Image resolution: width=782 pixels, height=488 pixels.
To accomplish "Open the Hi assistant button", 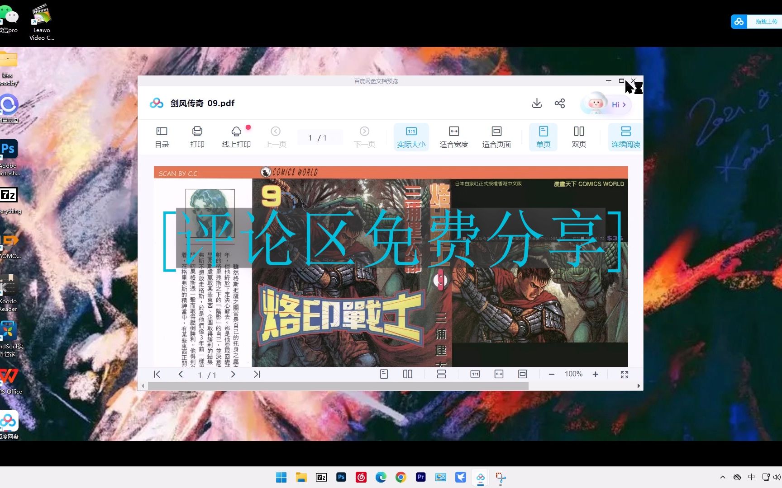I will [x=606, y=104].
